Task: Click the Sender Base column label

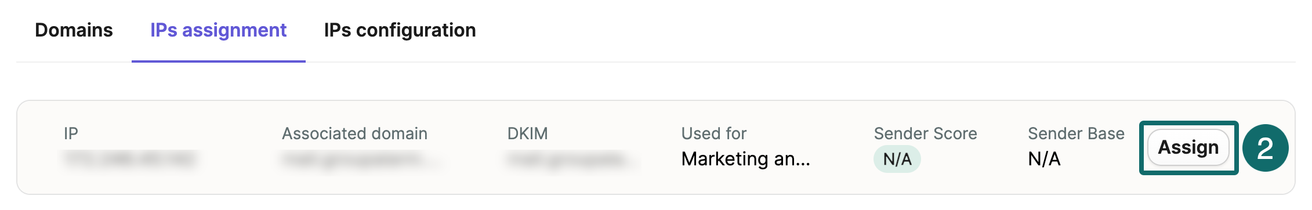Action: click(1076, 133)
